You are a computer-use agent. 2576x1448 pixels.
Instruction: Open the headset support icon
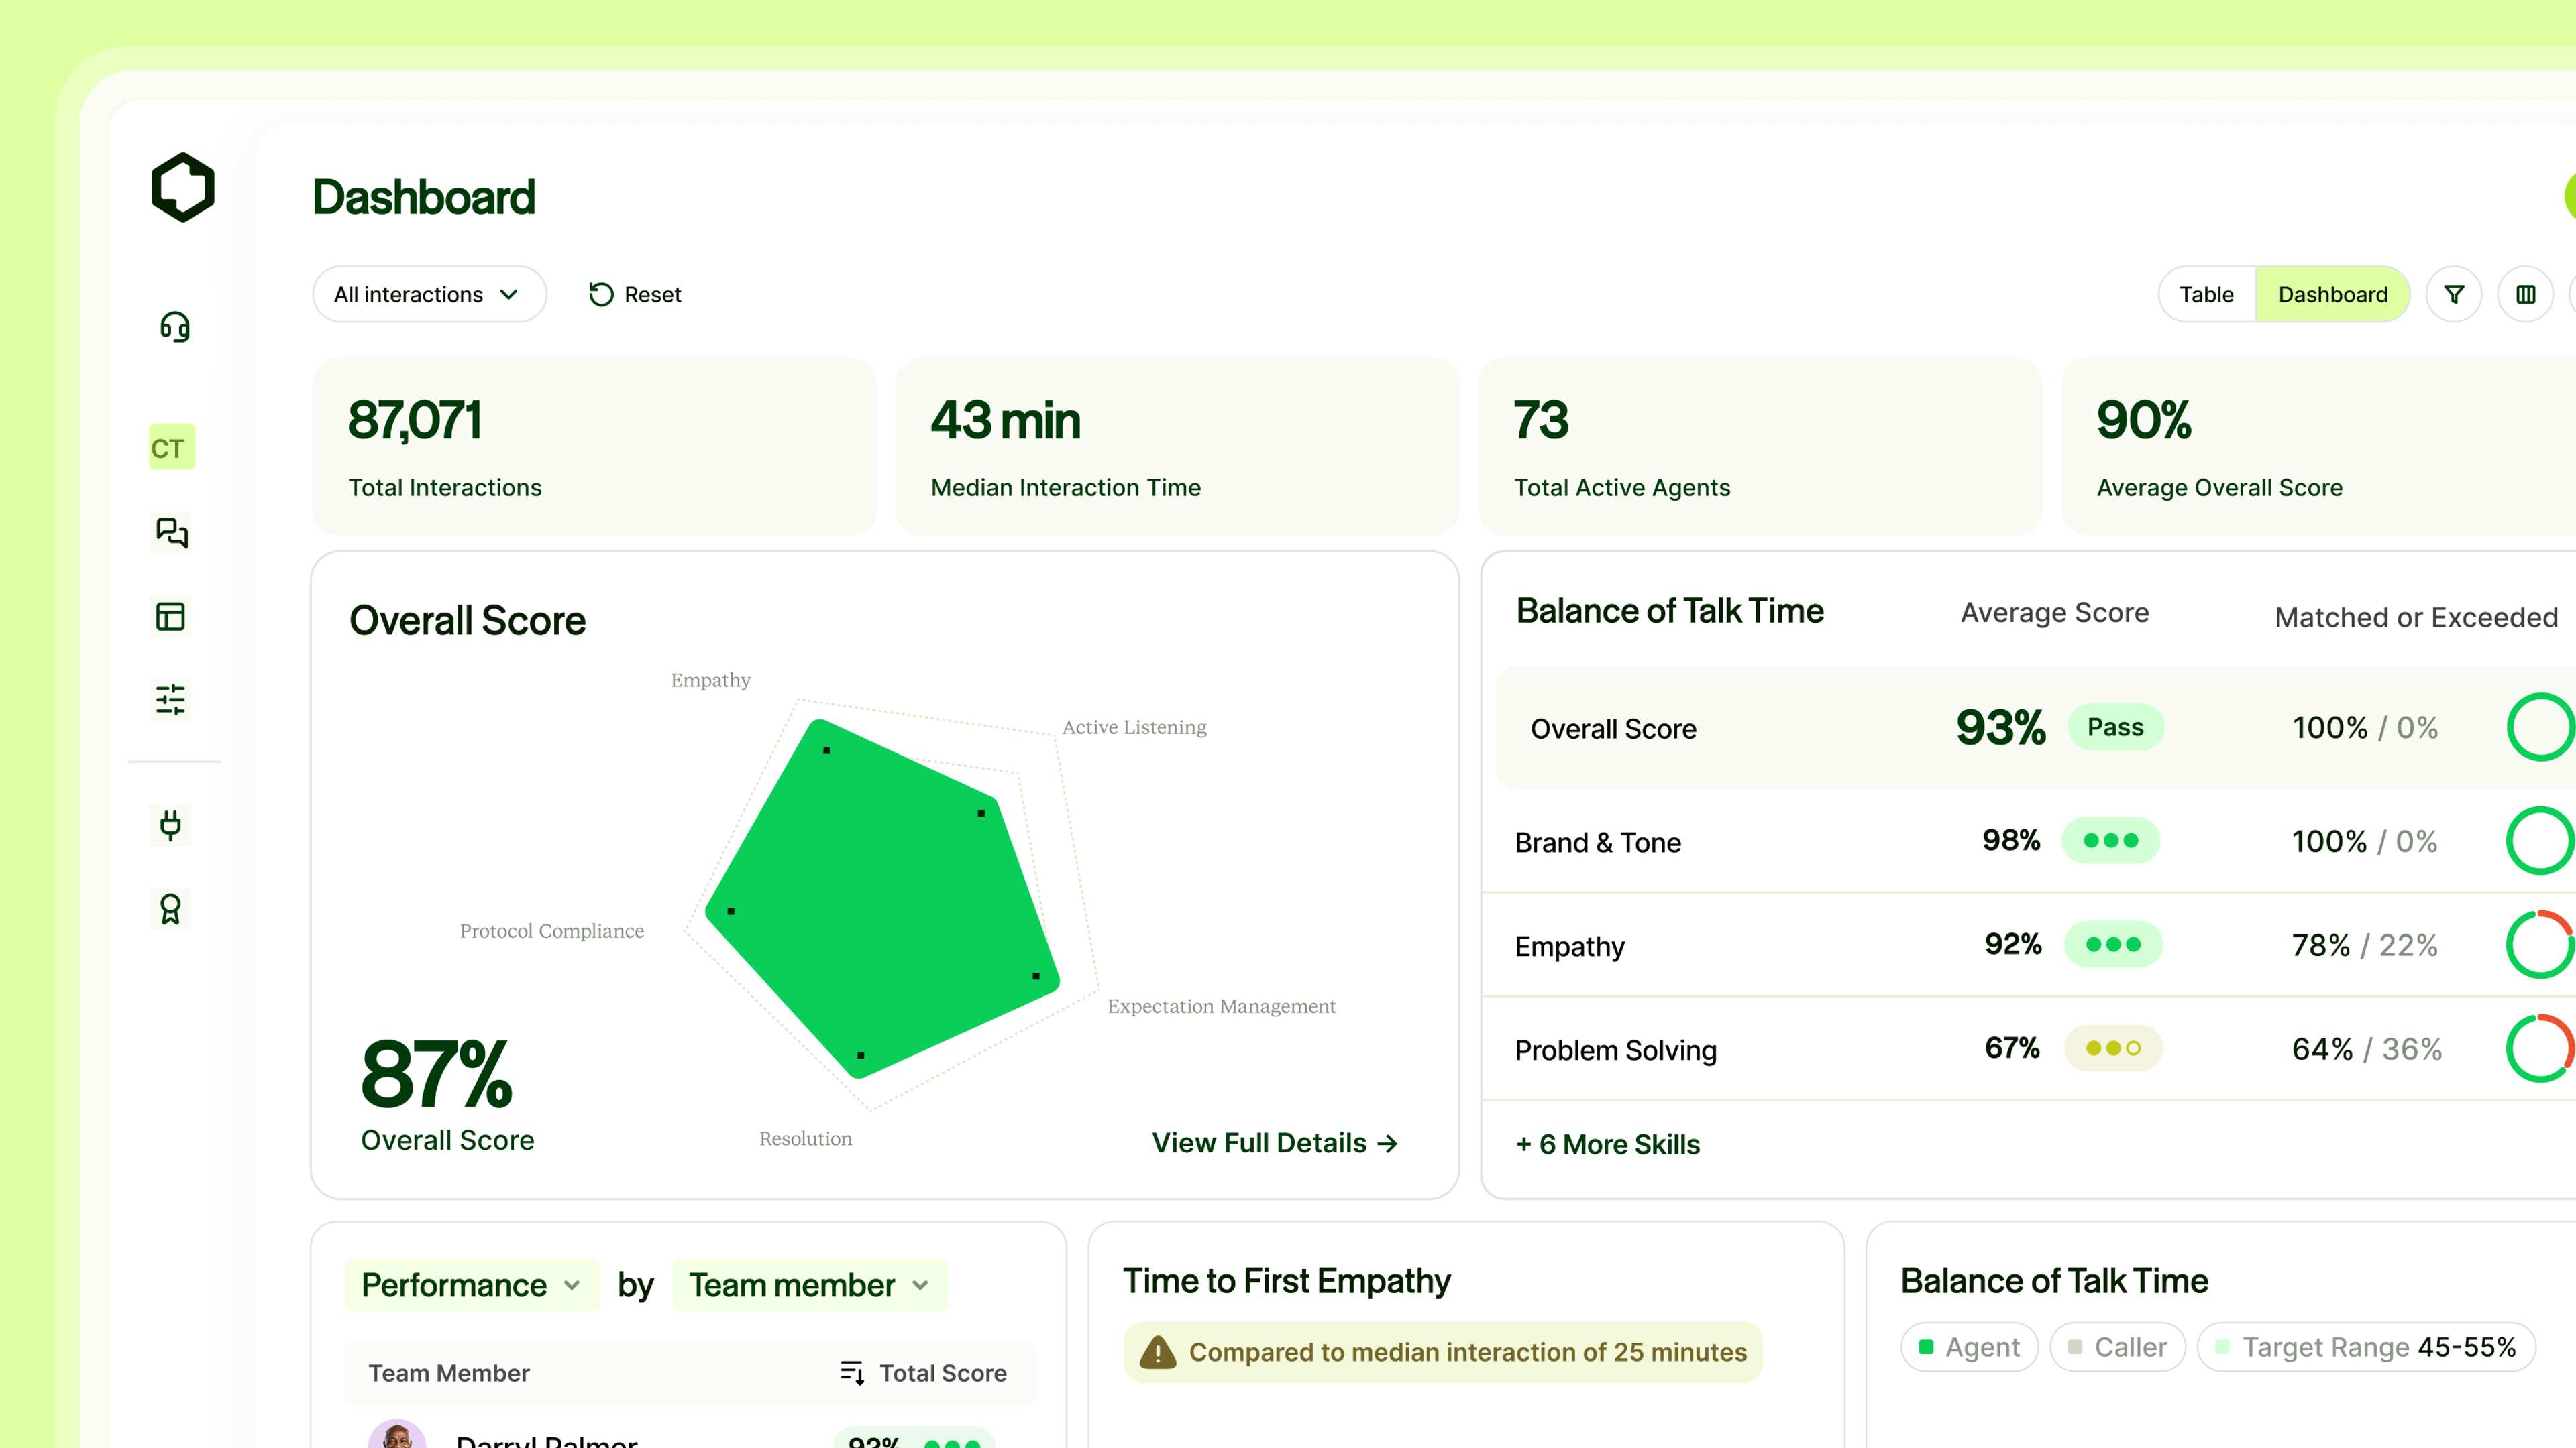click(174, 326)
